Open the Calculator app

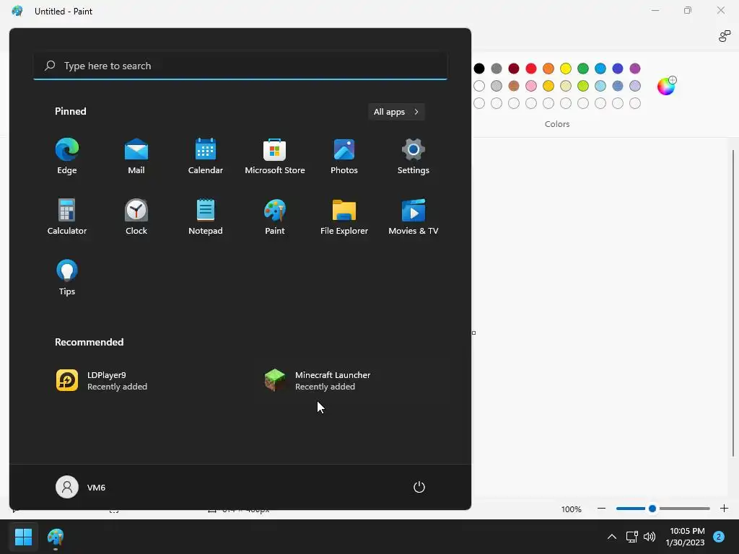(67, 216)
